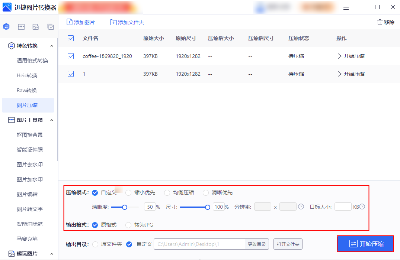Viewport: 400px width, 260px height.
Task: Uncheck the coffee-1869820_1920 row checkbox
Action: 71,56
